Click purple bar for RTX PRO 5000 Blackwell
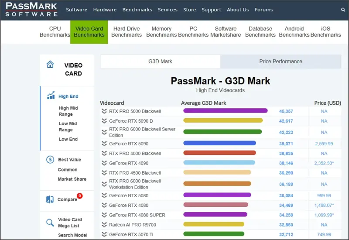349x240 pixels. tap(225, 111)
